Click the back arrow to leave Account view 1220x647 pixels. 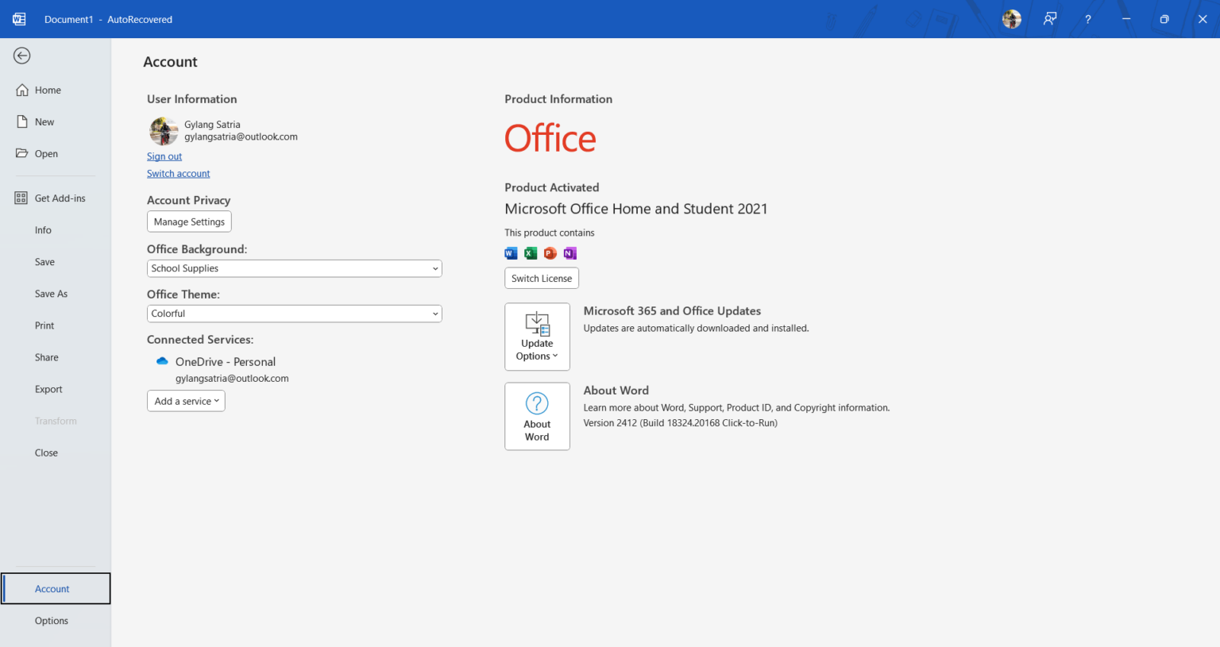(x=21, y=56)
